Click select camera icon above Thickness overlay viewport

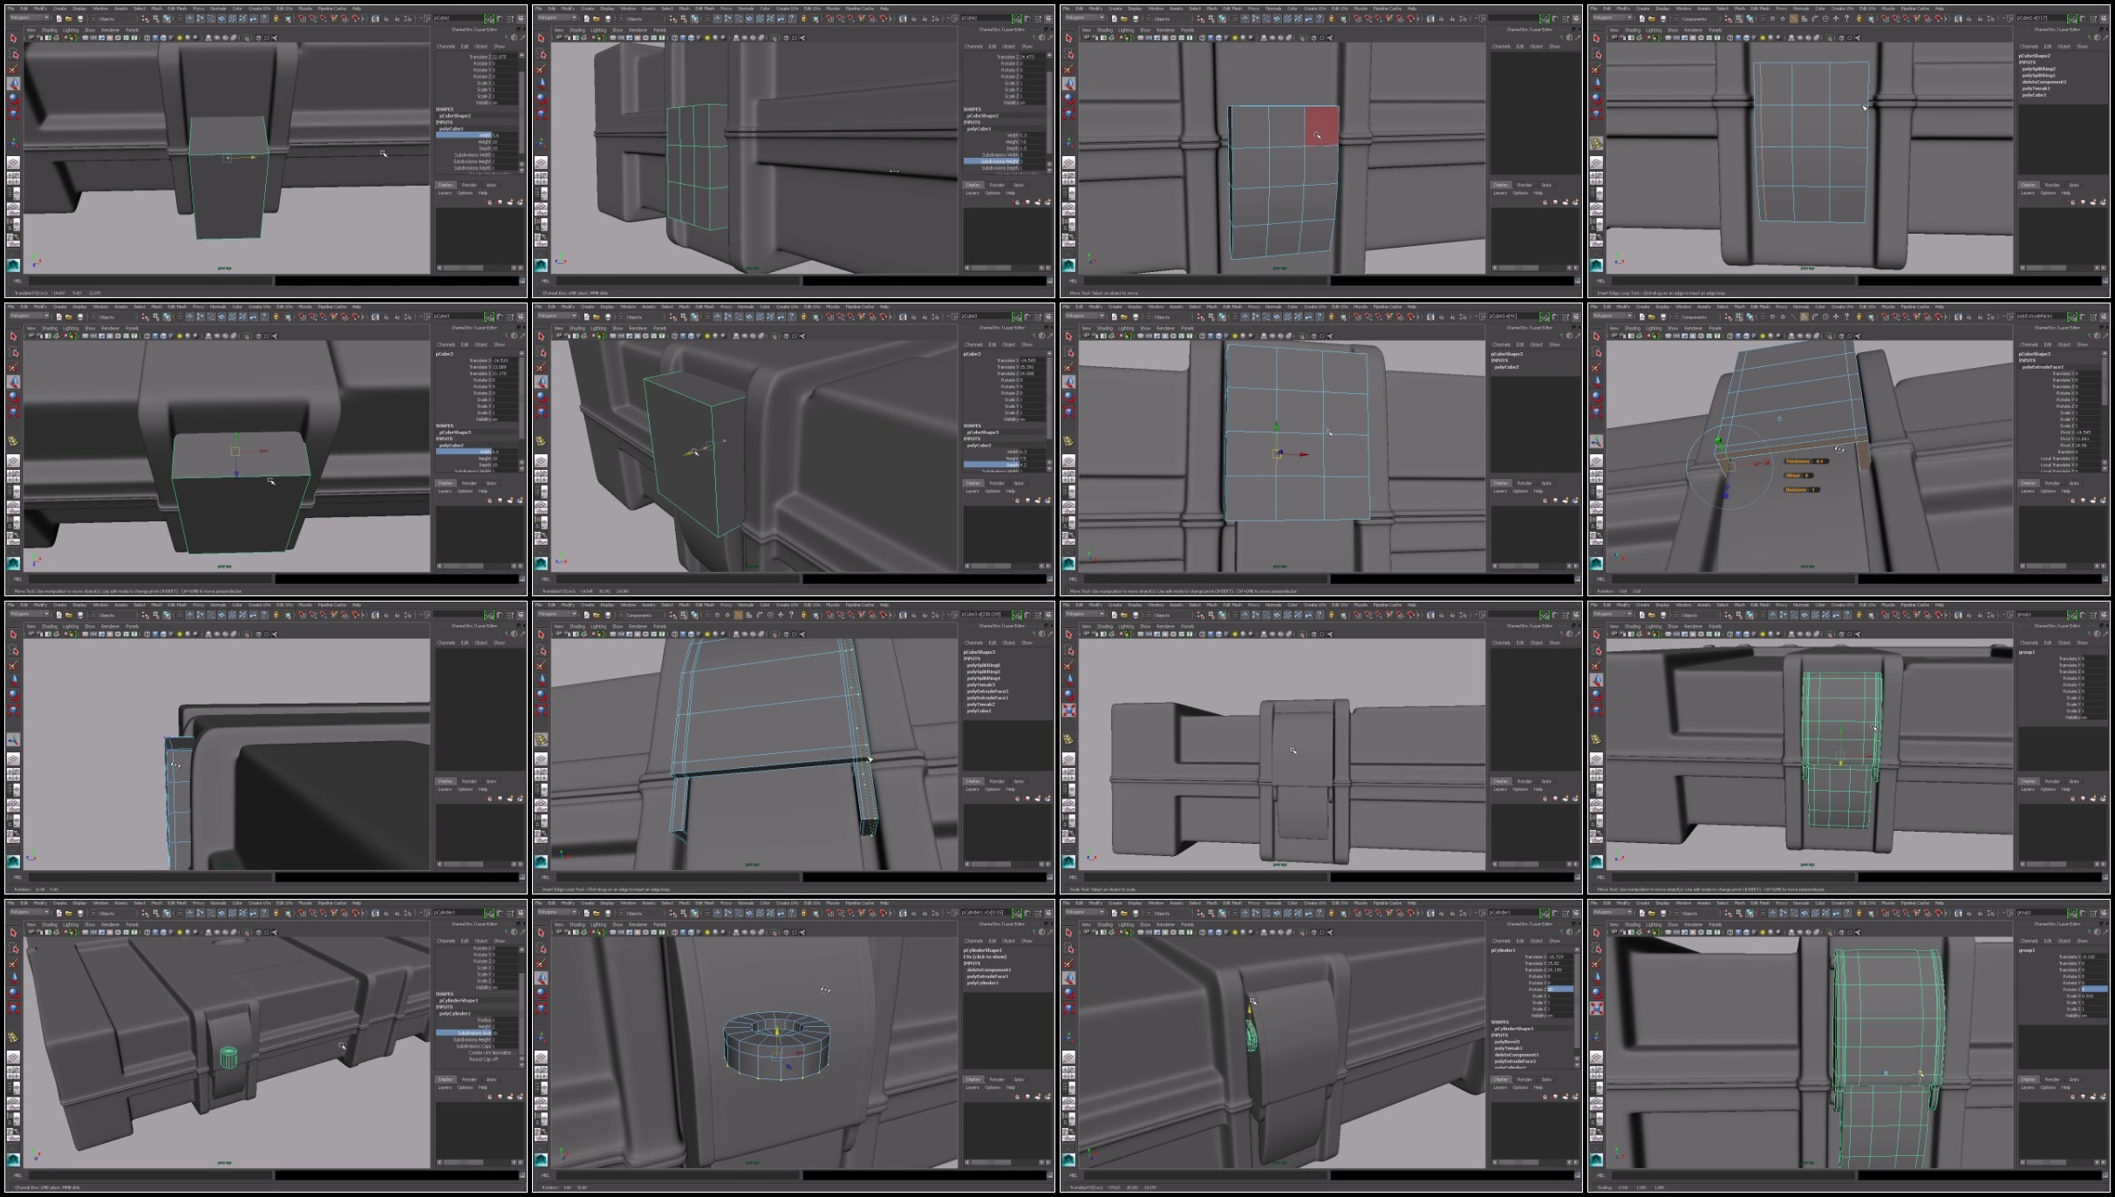tap(1616, 336)
